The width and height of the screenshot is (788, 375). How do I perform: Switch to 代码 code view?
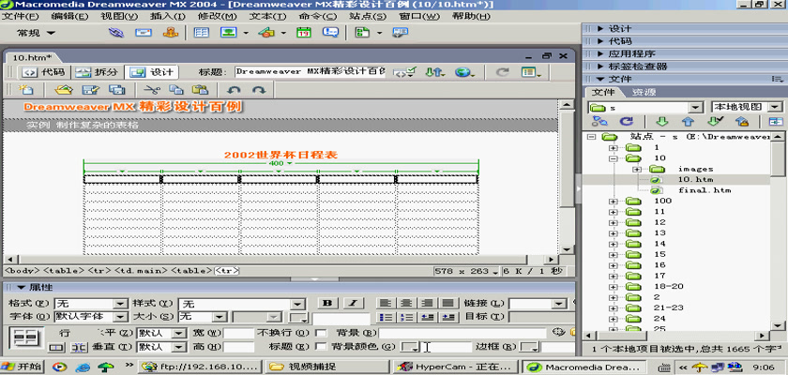(45, 72)
